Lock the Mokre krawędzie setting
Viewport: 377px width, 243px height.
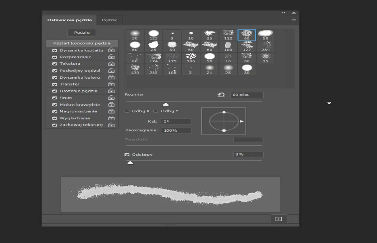pos(111,104)
